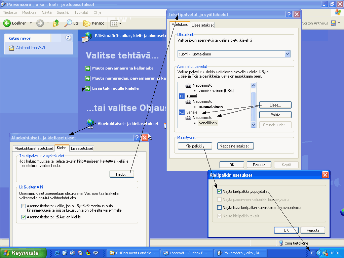Click the Poista button to remove a service
This screenshot has width=344, height=258.
tap(275, 115)
